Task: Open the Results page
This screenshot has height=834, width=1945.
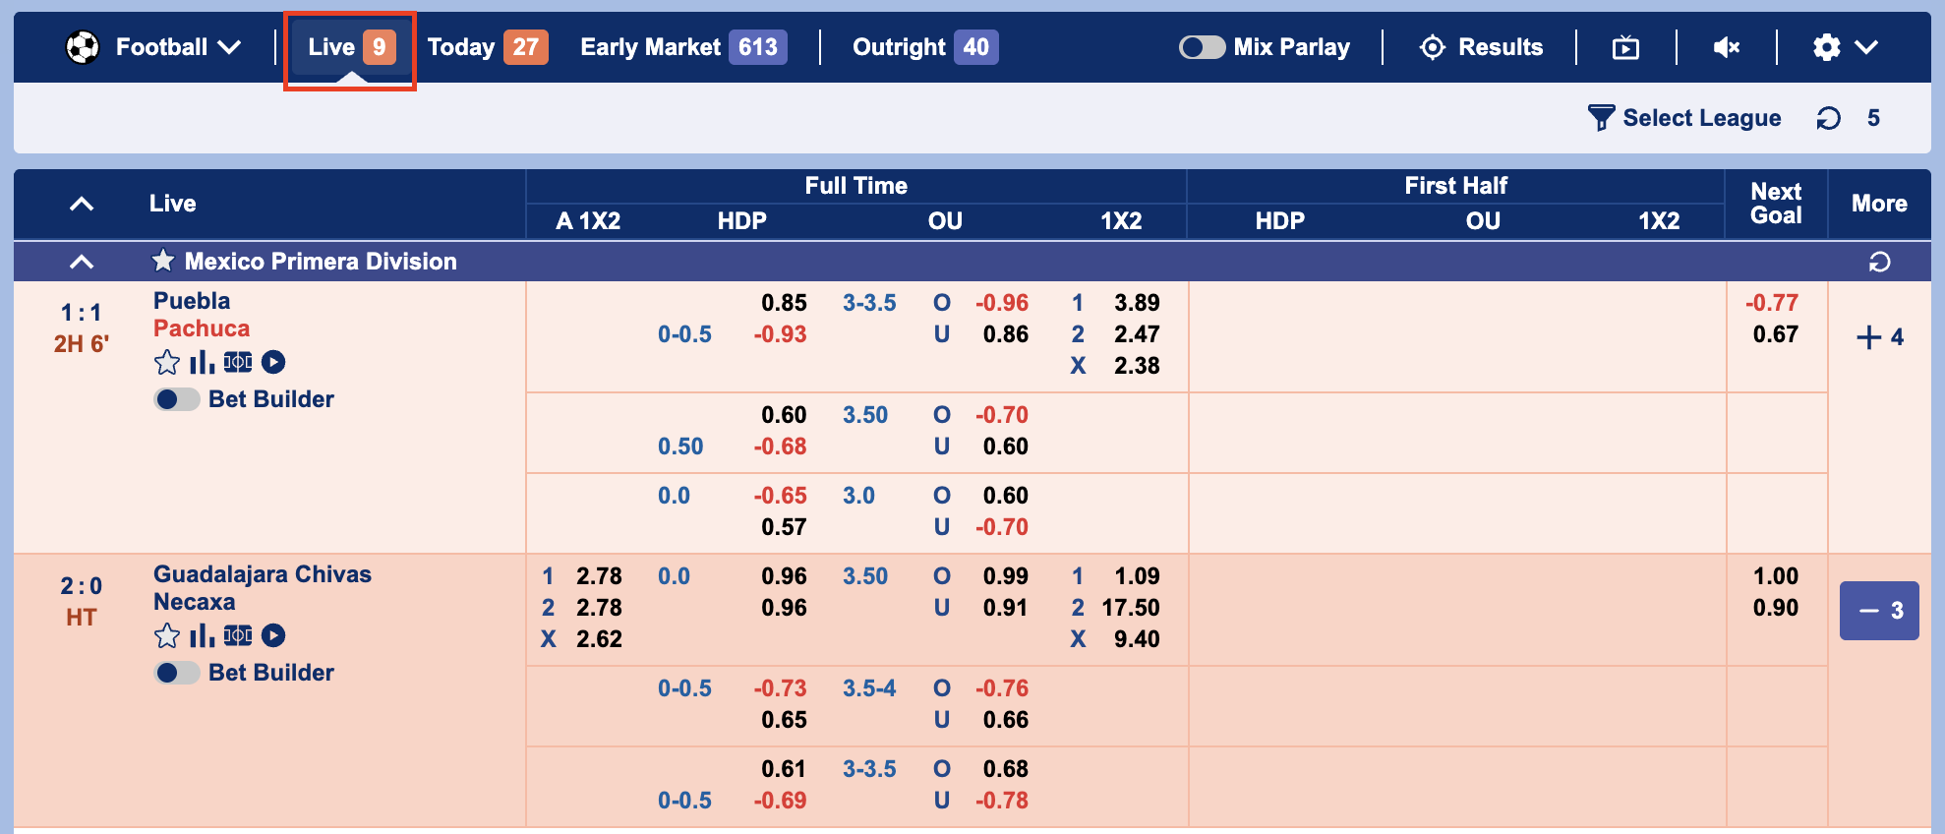Action: click(1481, 47)
